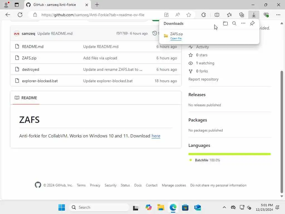This screenshot has height=214, width=285.
Task: Open more options in Downloads panel
Action: (x=243, y=23)
